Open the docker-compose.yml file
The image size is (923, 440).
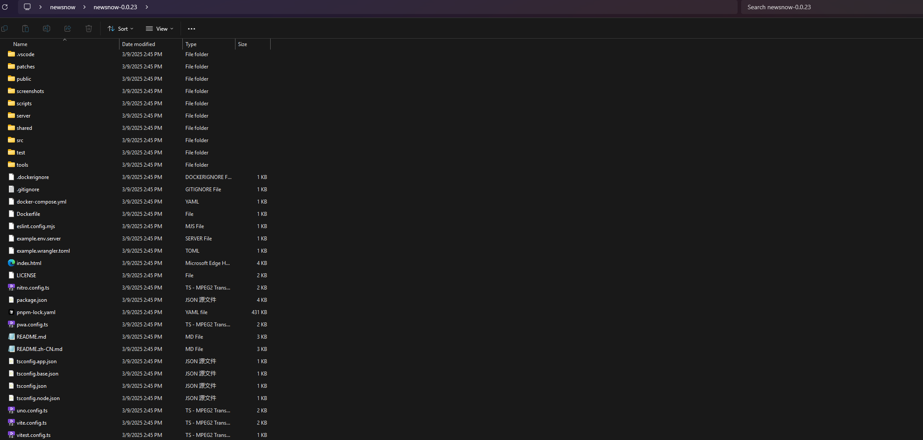coord(41,201)
